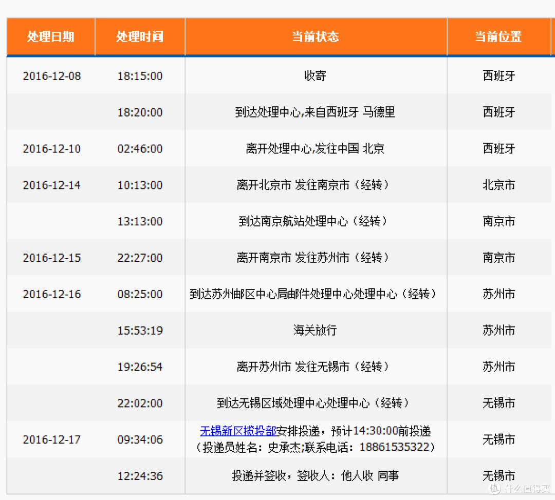Select the date 2016-12-16
Screen dimensions: 555x500
click(x=52, y=294)
